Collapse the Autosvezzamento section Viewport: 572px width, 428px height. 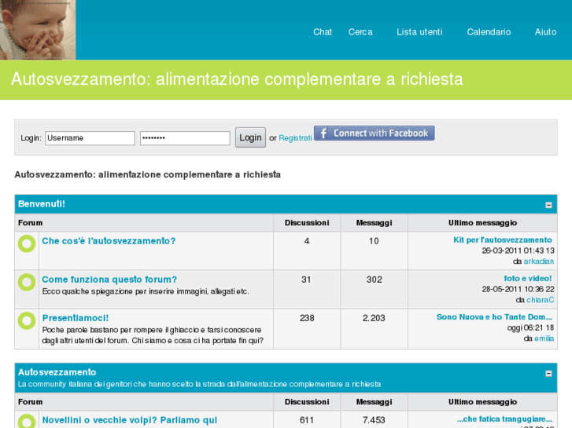548,373
